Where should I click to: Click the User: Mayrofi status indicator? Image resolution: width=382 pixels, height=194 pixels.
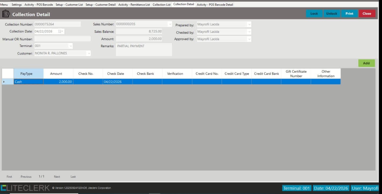pos(365,188)
